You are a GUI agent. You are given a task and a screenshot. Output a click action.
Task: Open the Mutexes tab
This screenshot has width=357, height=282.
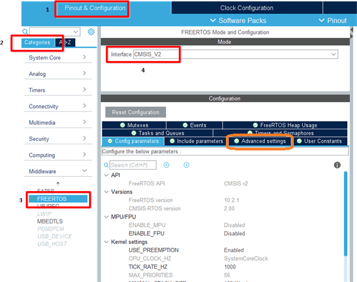pos(134,125)
